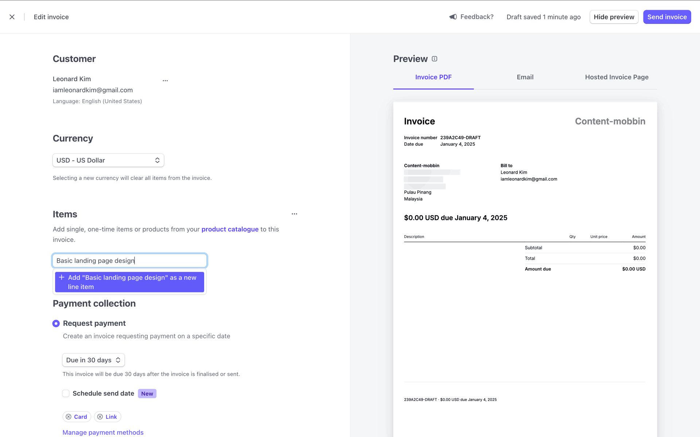Enable the Schedule send date checkbox
The width and height of the screenshot is (700, 437).
click(66, 393)
